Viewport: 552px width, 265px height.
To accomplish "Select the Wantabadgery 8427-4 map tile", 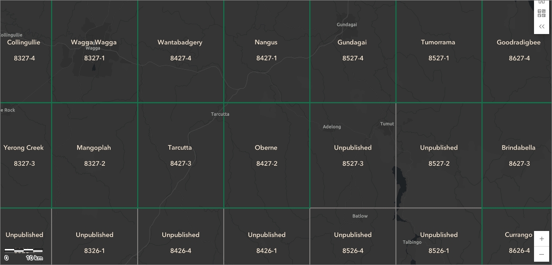I will click(x=181, y=51).
